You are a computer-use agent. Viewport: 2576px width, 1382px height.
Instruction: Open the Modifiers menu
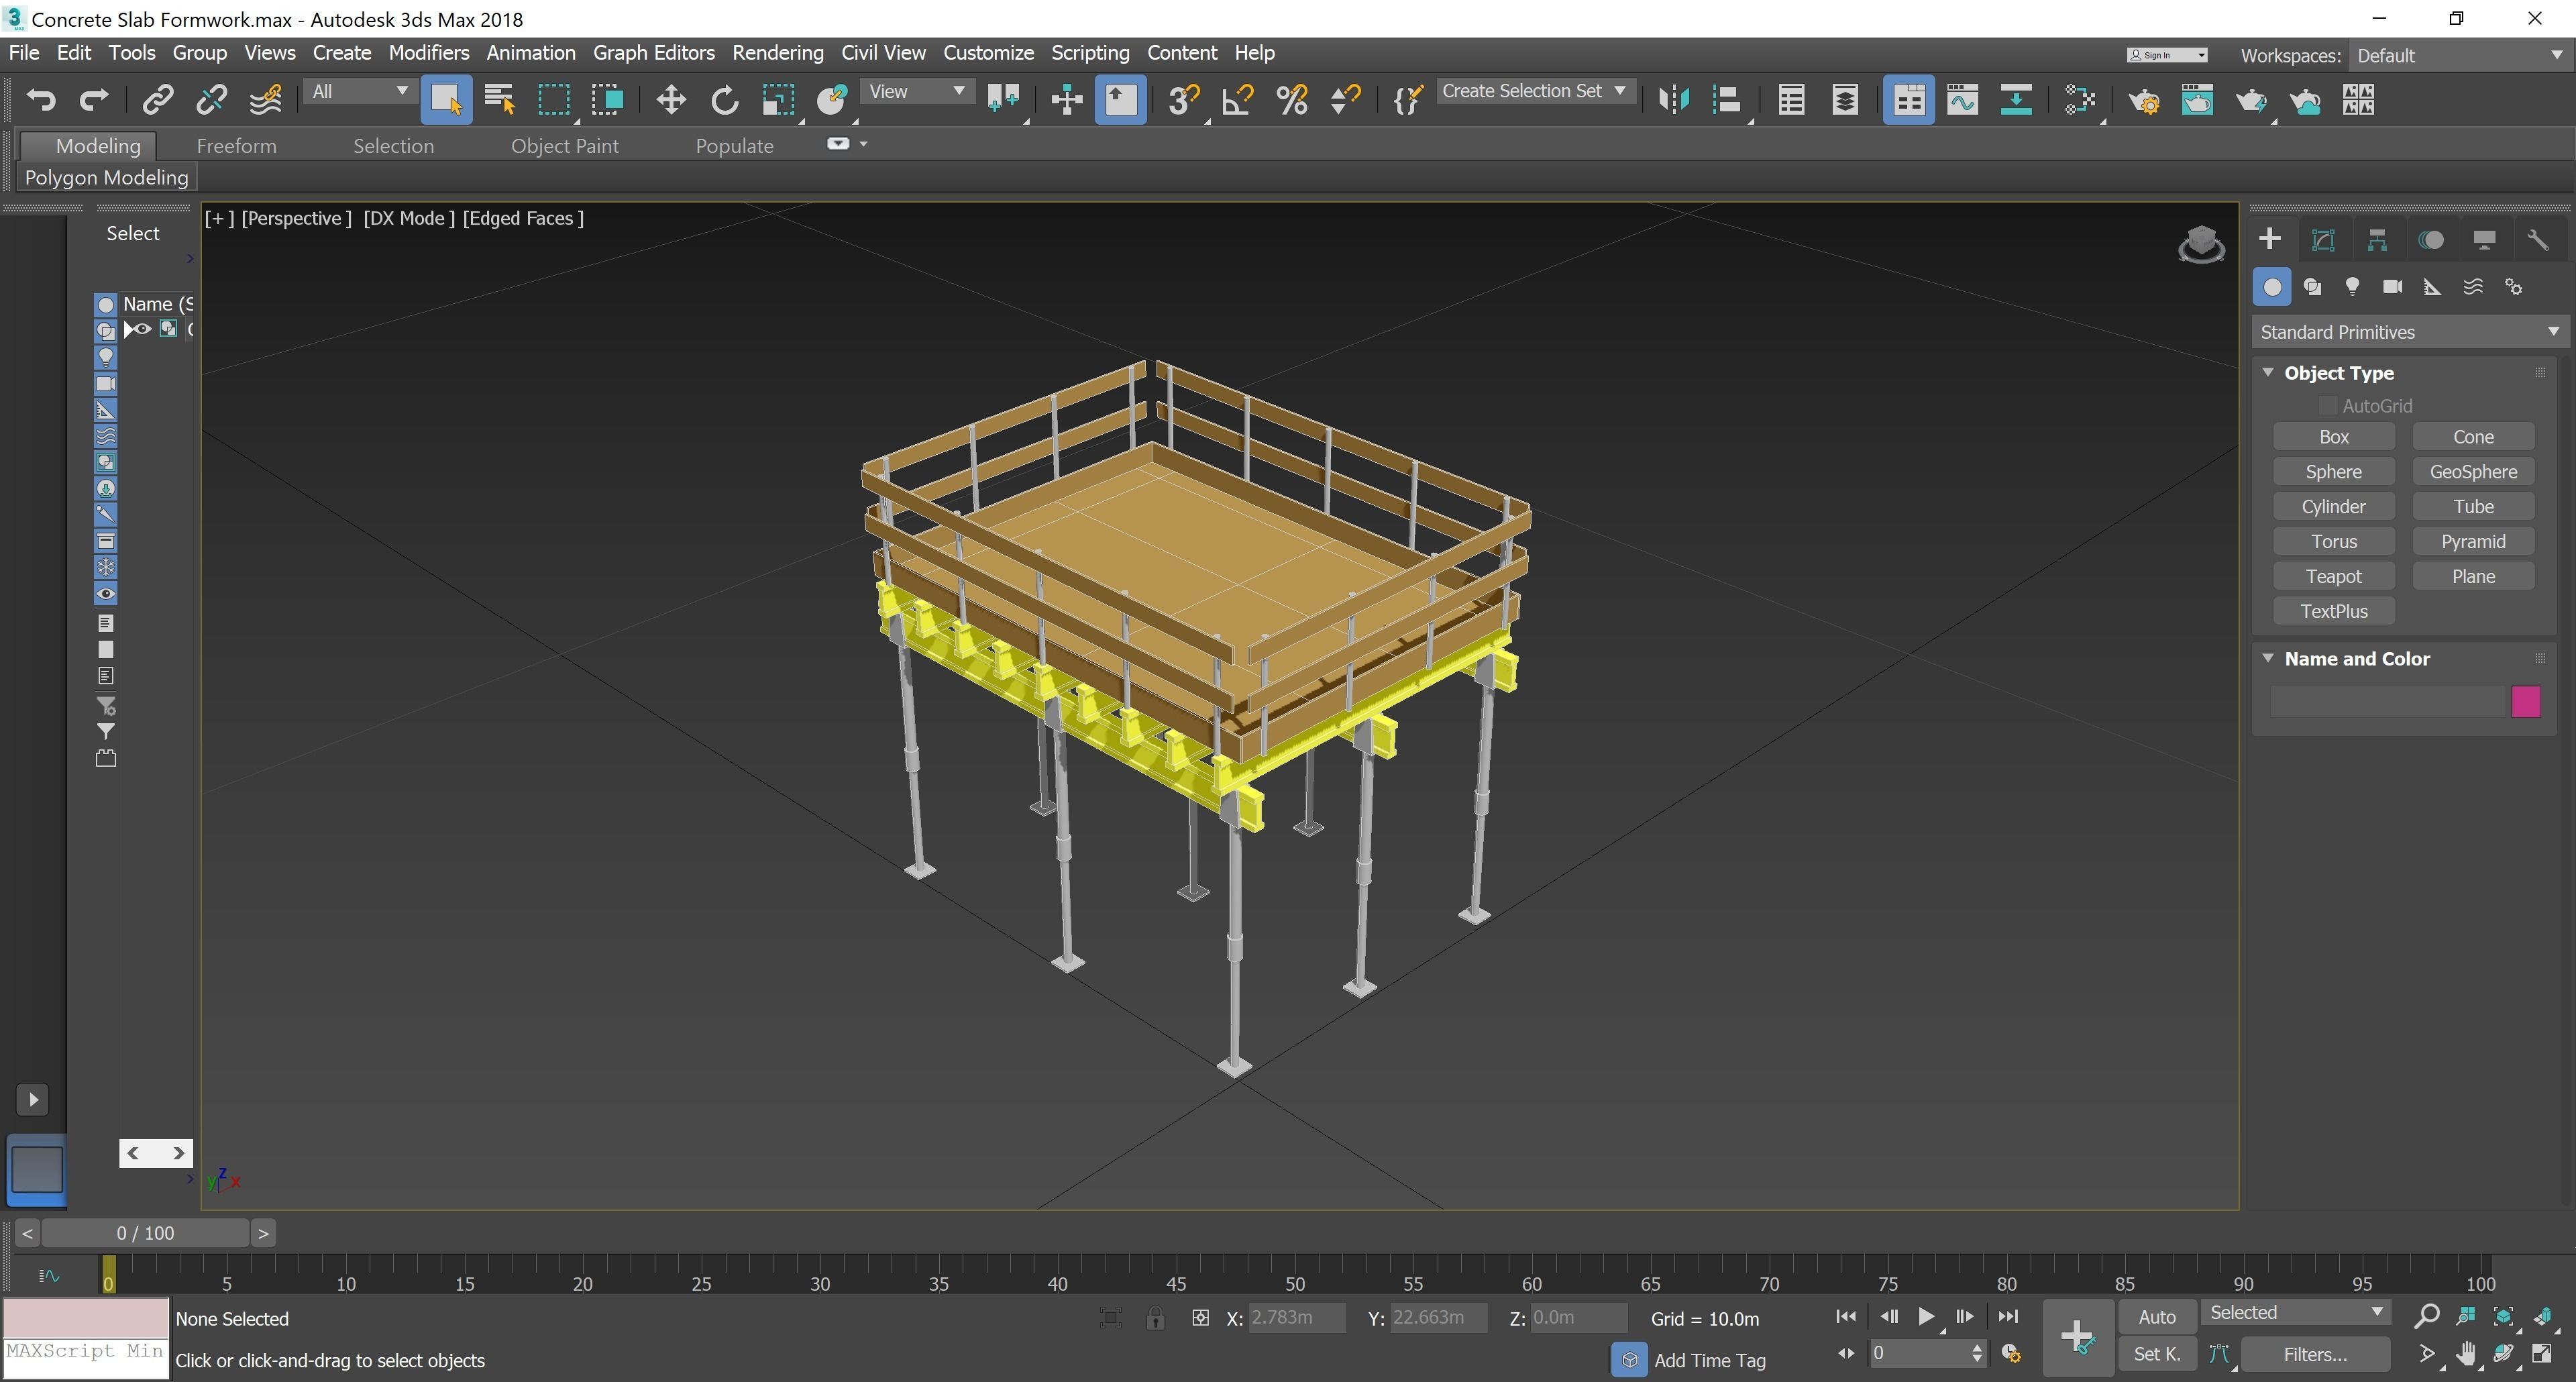click(x=428, y=53)
